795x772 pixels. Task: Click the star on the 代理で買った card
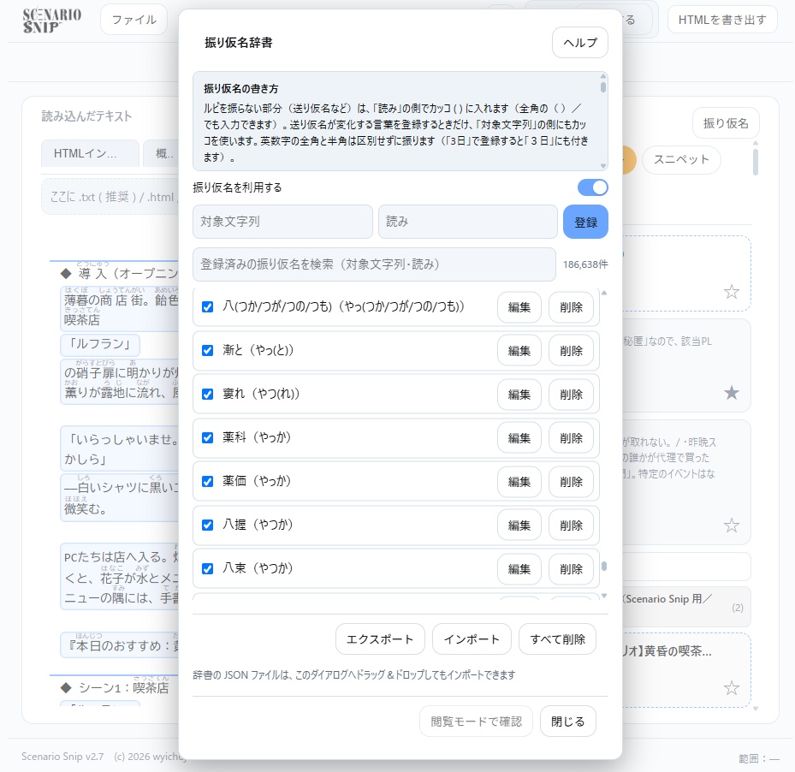tap(731, 525)
